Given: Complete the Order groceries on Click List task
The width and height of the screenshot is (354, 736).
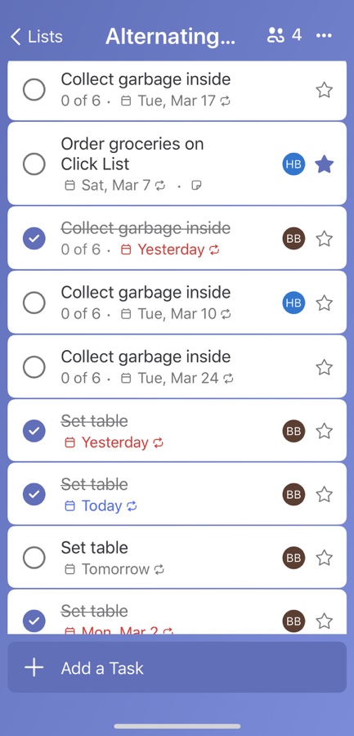Looking at the screenshot, I should pyautogui.click(x=34, y=164).
